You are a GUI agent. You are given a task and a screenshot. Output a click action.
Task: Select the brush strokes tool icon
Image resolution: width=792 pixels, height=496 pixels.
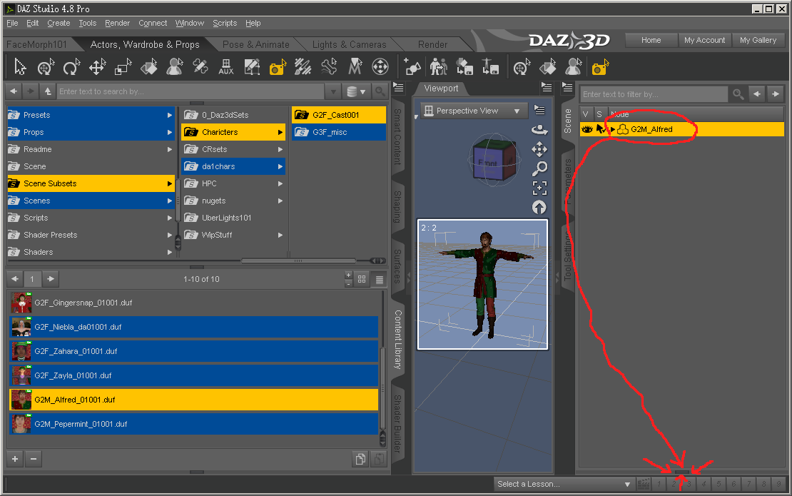pos(303,66)
